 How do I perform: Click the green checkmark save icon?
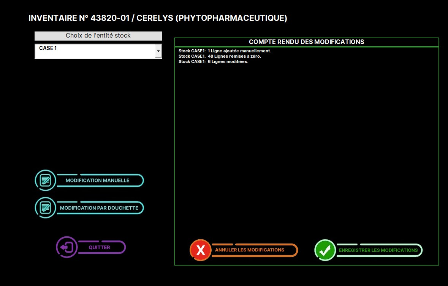pos(325,250)
